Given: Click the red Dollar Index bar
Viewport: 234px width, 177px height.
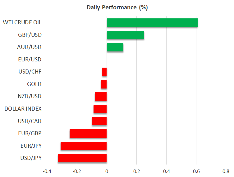Looking at the screenshot, I should 100,109.
